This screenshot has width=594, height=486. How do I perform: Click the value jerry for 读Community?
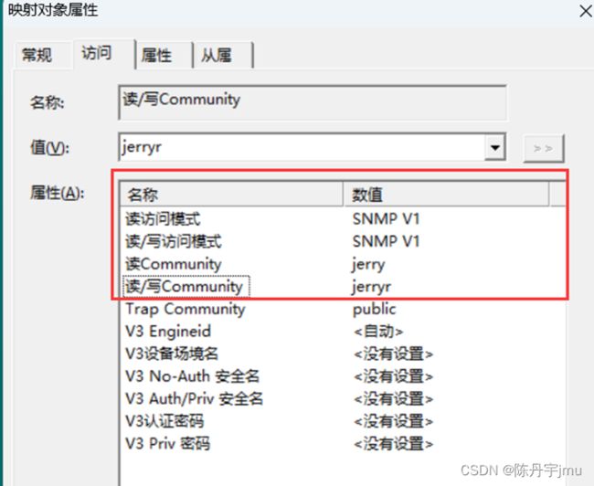[x=368, y=265]
